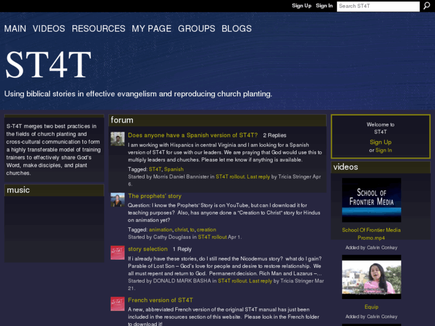Screen dimensions: 435x326
Task: Open the RESOURCES navigation item
Action: 99,29
